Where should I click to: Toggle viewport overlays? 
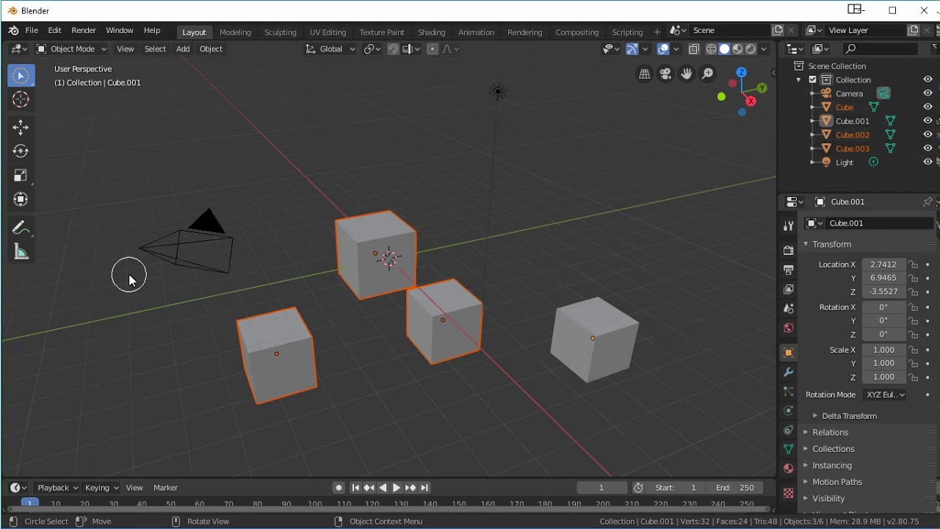click(663, 49)
